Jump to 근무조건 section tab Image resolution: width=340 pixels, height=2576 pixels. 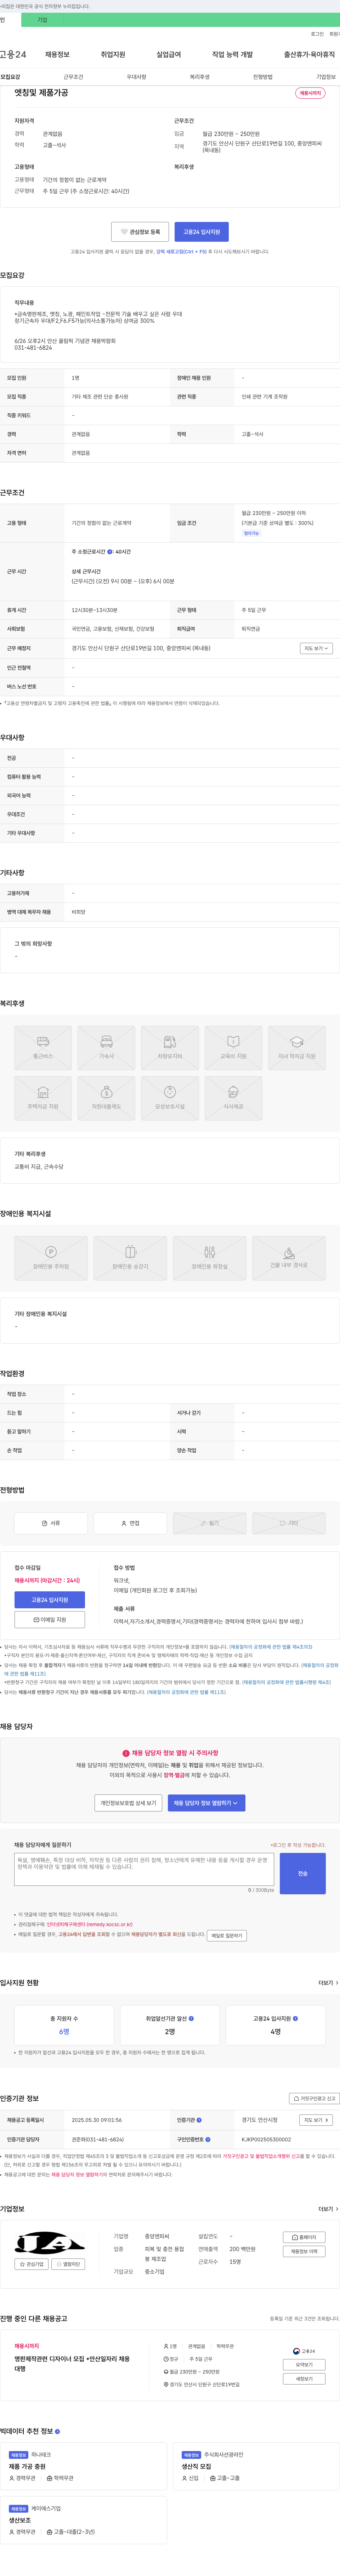(73, 77)
